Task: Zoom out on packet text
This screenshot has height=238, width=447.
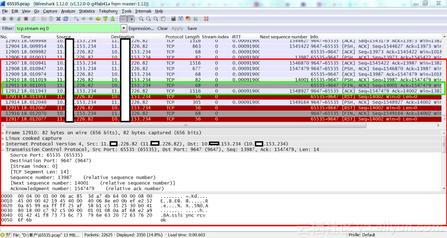Action: tap(148, 19)
